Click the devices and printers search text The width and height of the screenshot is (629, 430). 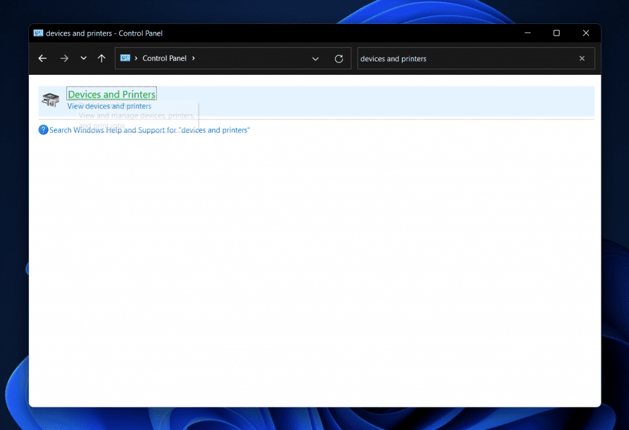point(394,58)
